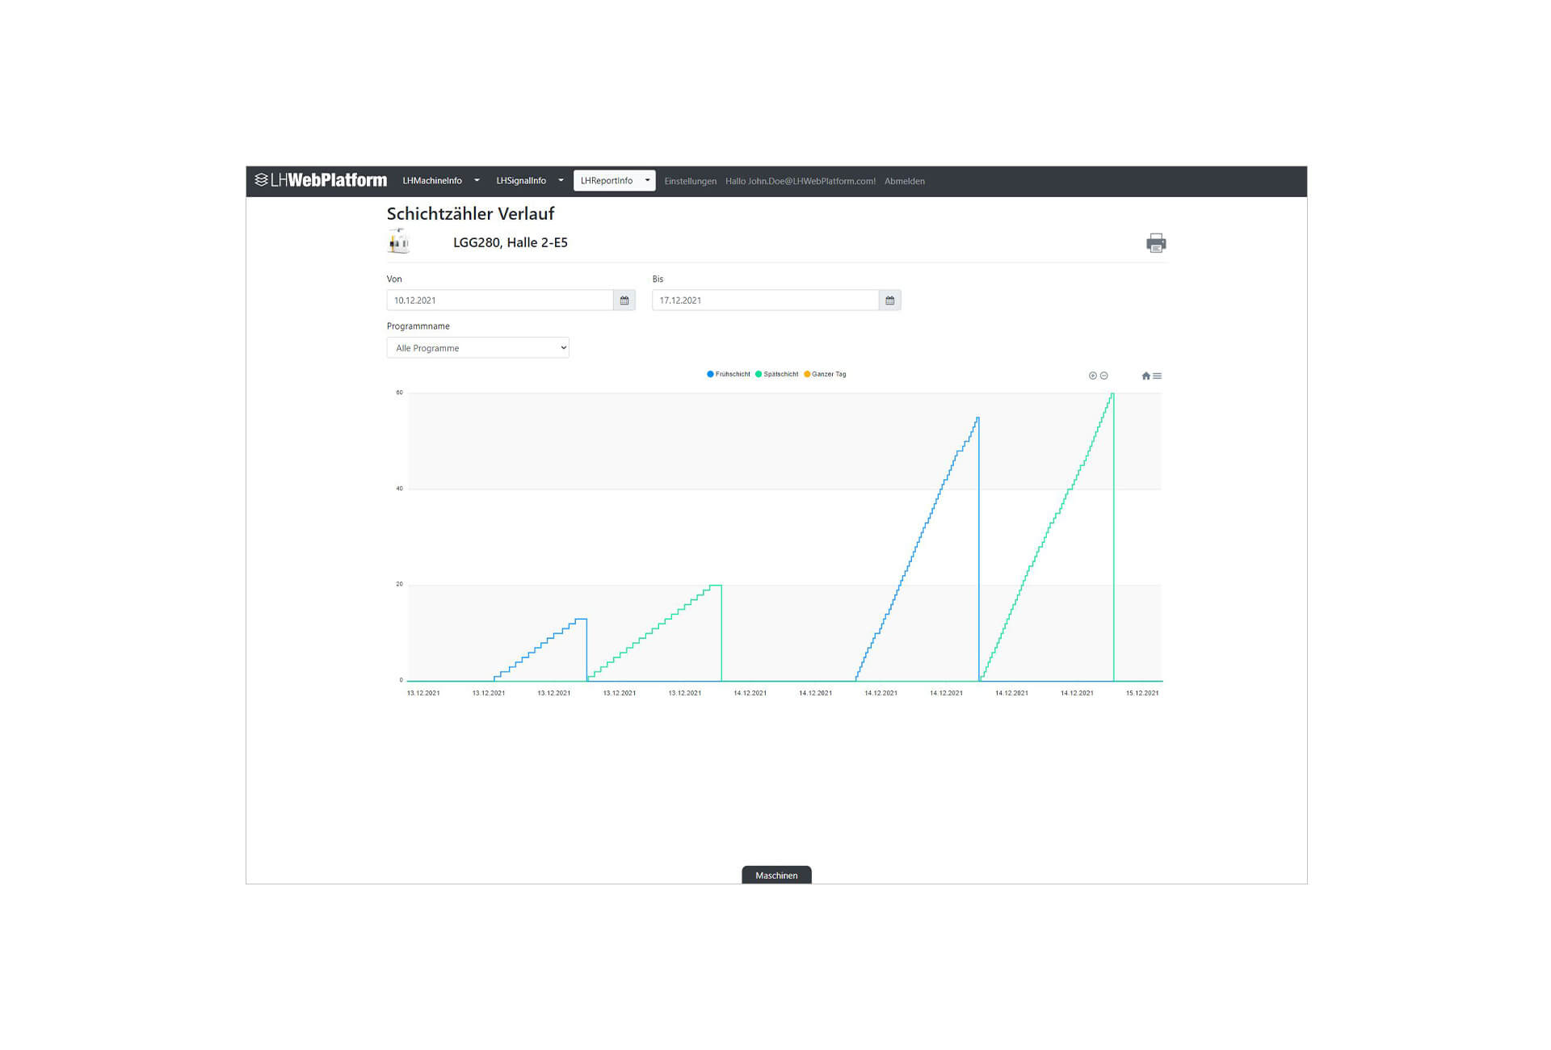Screen dimensions: 1551x1050
Task: Go to Einstellungen in the navbar
Action: coord(690,181)
